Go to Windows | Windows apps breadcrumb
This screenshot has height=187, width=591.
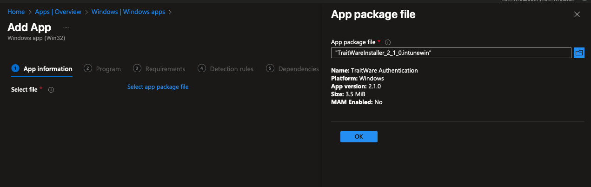pyautogui.click(x=128, y=12)
